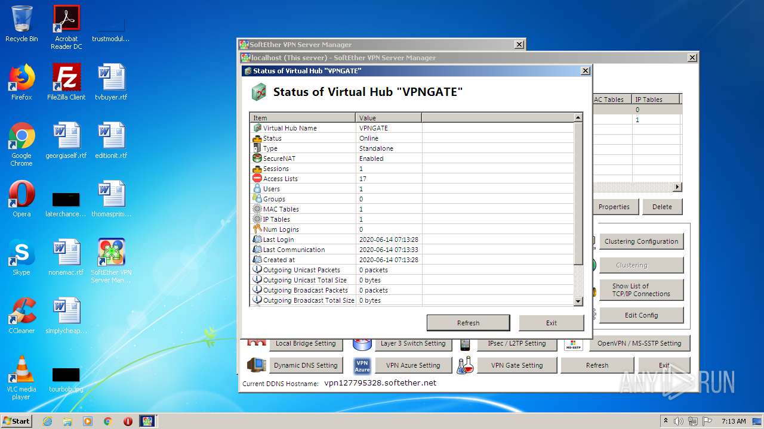Click the Access Lists row icon

pos(257,178)
